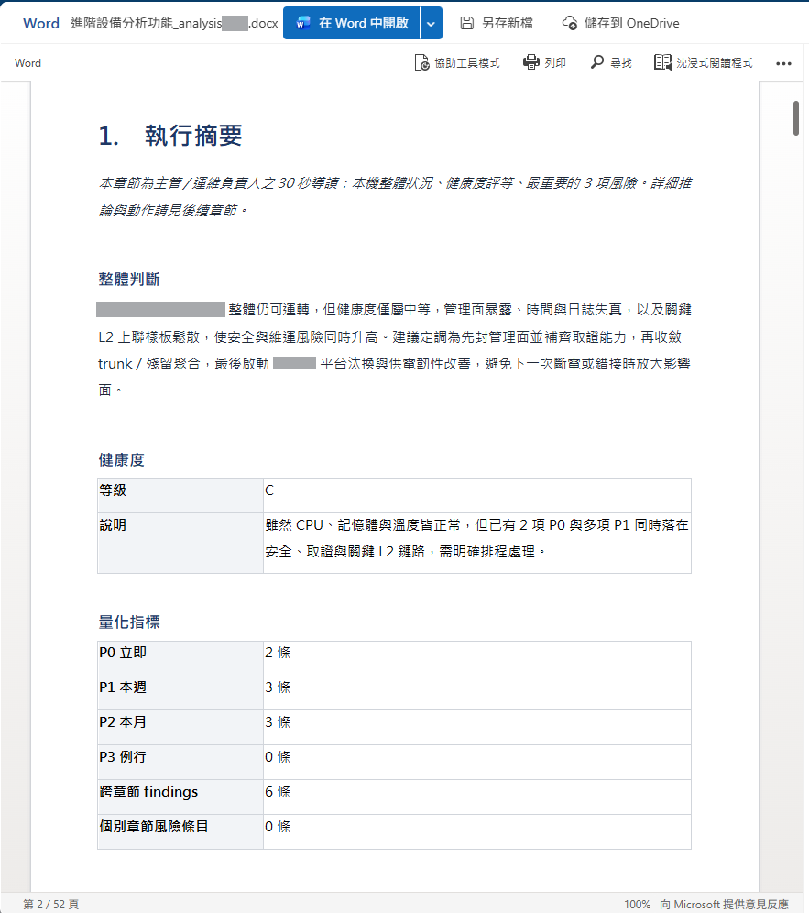The width and height of the screenshot is (809, 913).
Task: Click the page indicator 第 2 / 52 頁
Action: (x=50, y=904)
